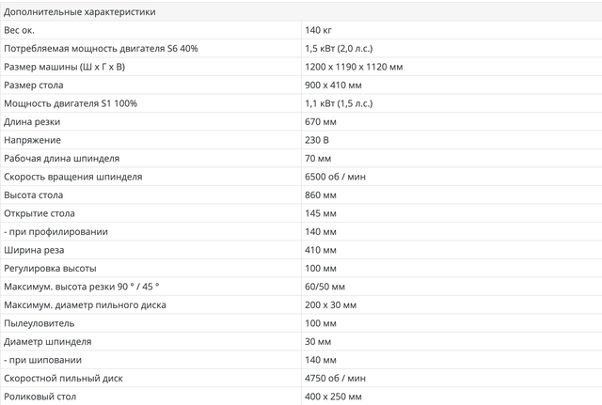Select the "4750 об / мин" value
The width and height of the screenshot is (602, 405).
pos(336,378)
